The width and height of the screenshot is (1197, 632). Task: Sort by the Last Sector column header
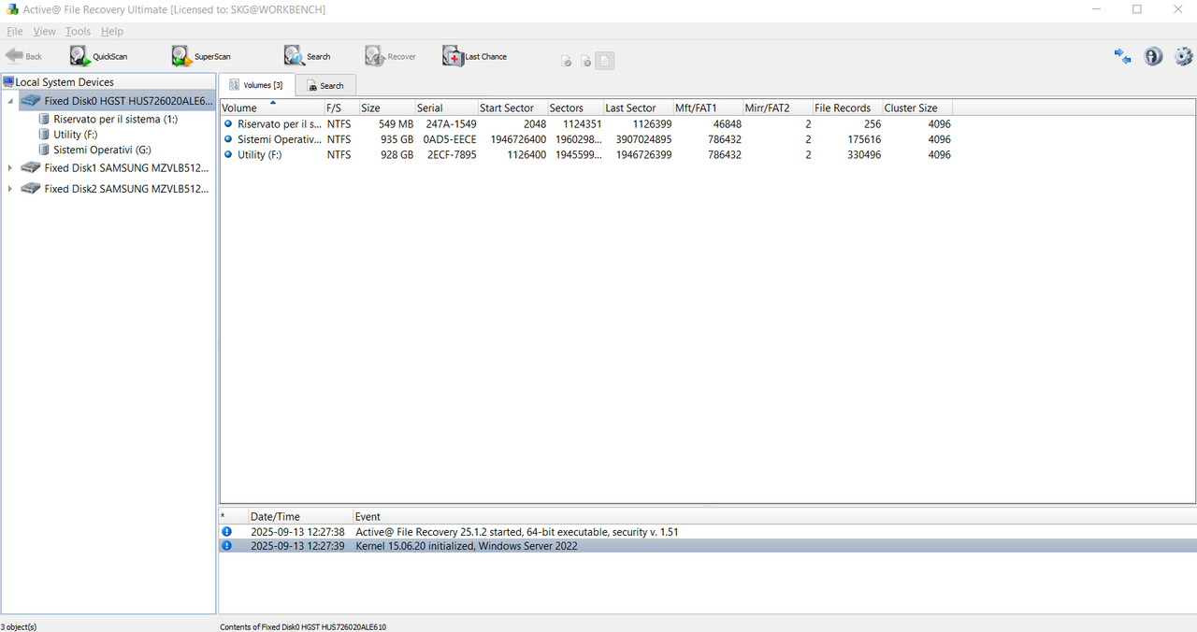(x=638, y=108)
